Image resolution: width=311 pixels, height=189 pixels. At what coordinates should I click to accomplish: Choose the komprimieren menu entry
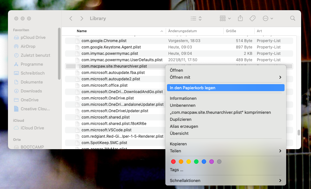226,113
